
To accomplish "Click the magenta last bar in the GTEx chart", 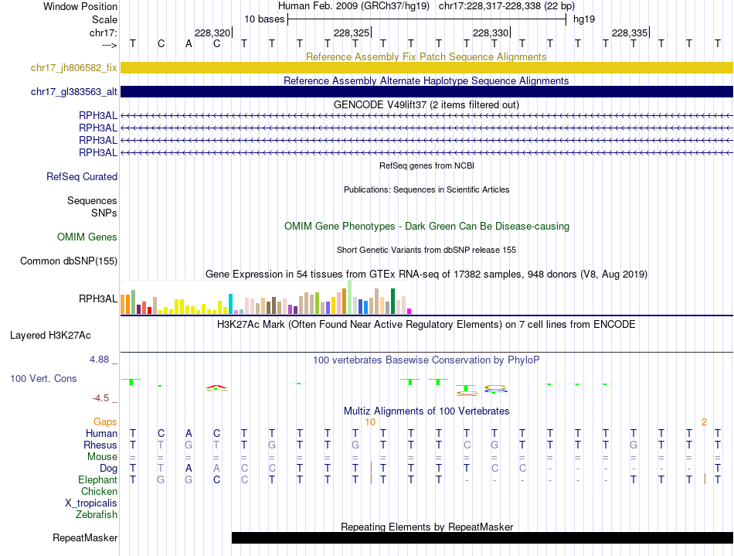I will tap(409, 311).
